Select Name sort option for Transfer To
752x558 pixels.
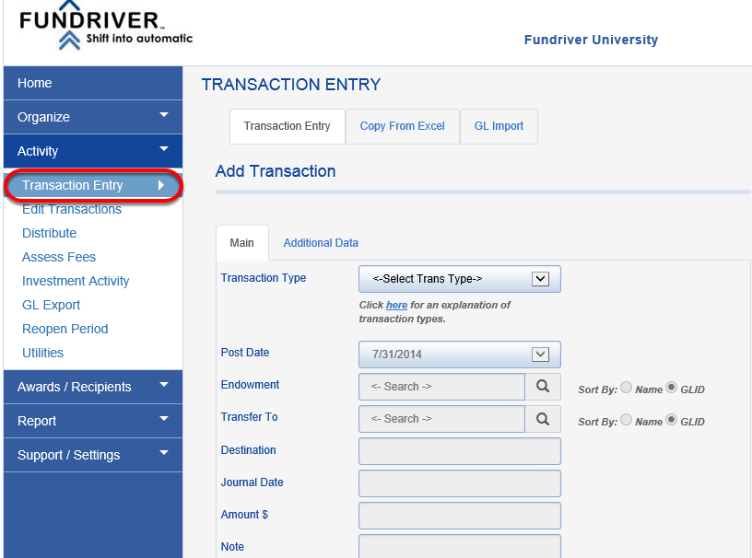click(x=626, y=420)
